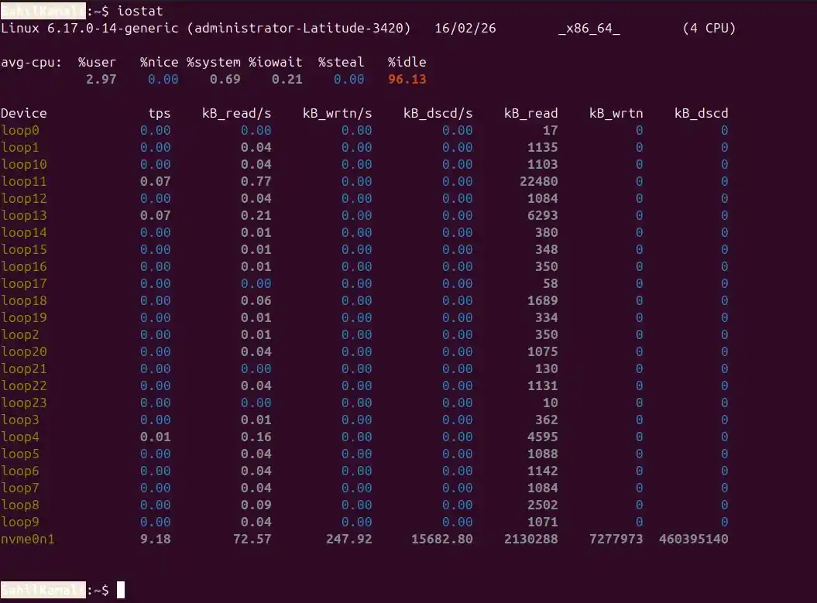This screenshot has height=603, width=817.
Task: Select loop11 kB_read/s value 0.77
Action: point(256,181)
